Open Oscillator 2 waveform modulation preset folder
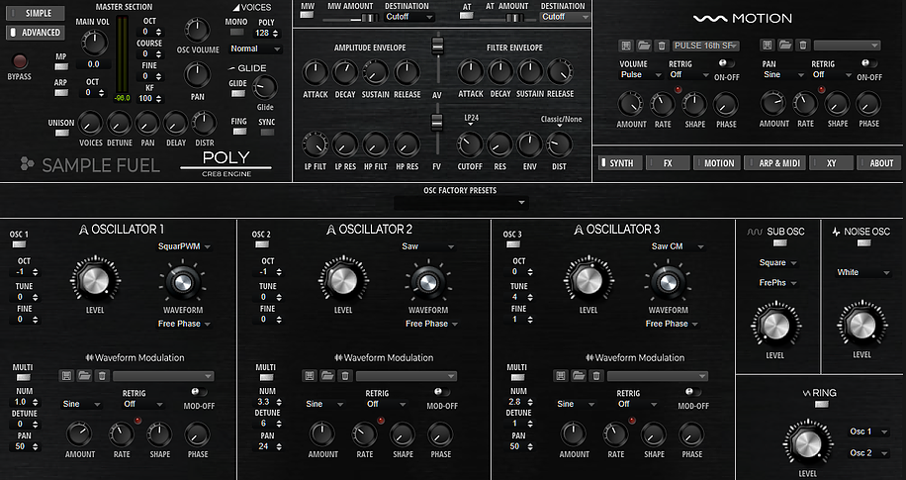Screen dimensions: 906x480 coord(327,376)
